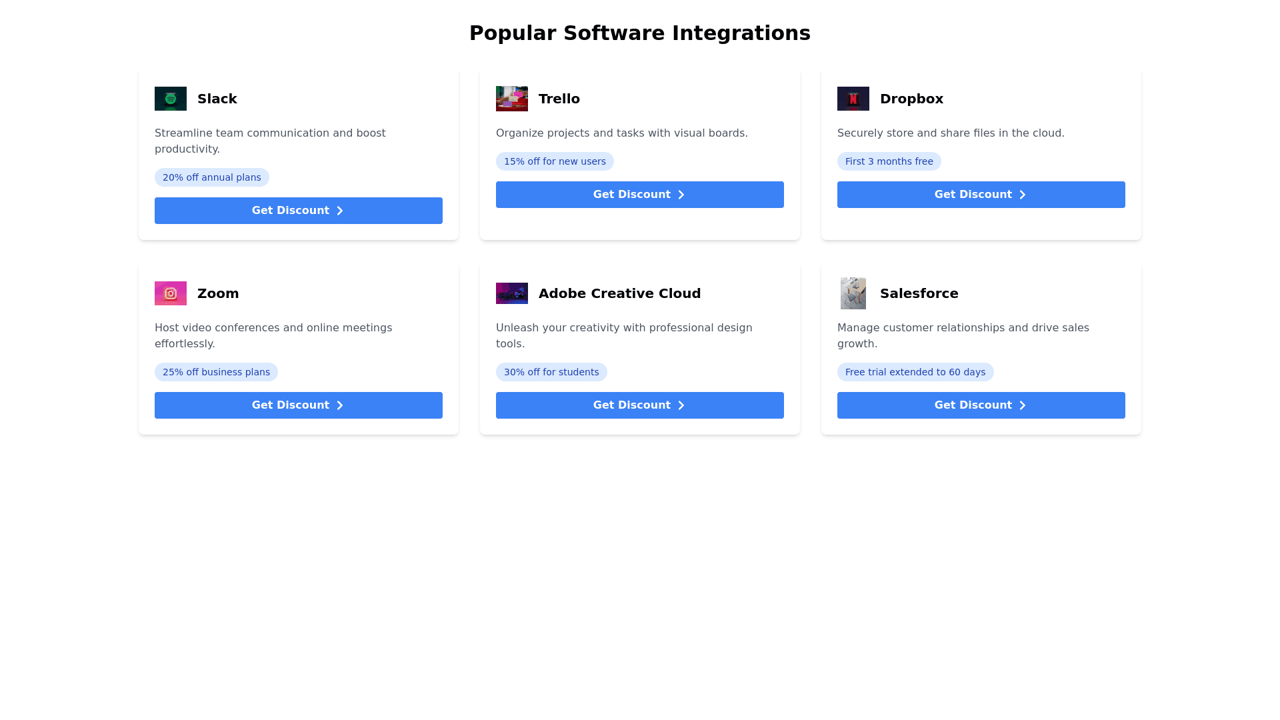Select the 25% off business plans tag

coord(216,372)
